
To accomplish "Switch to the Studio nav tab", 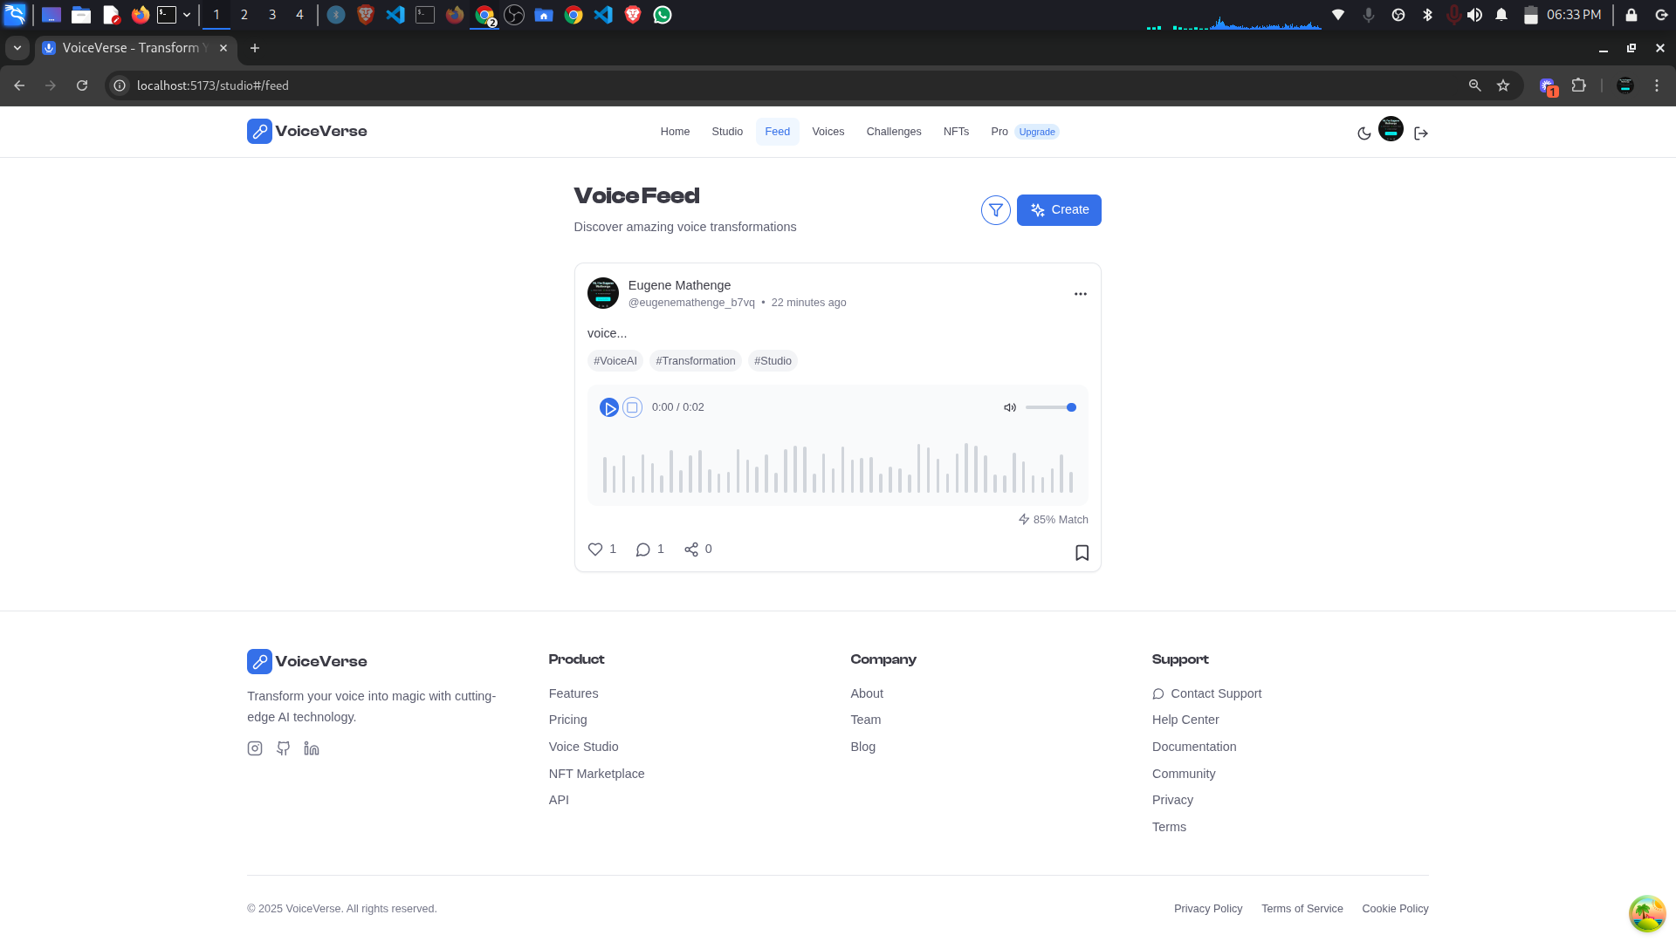I will pyautogui.click(x=727, y=132).
